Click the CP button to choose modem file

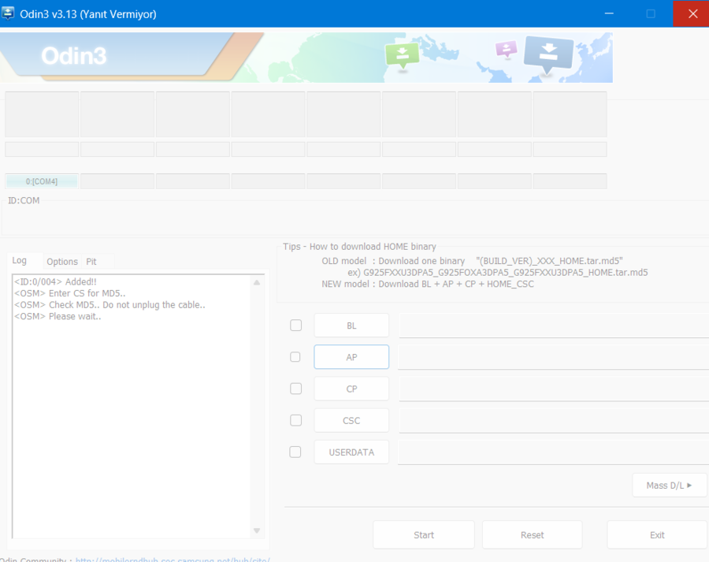click(x=351, y=389)
